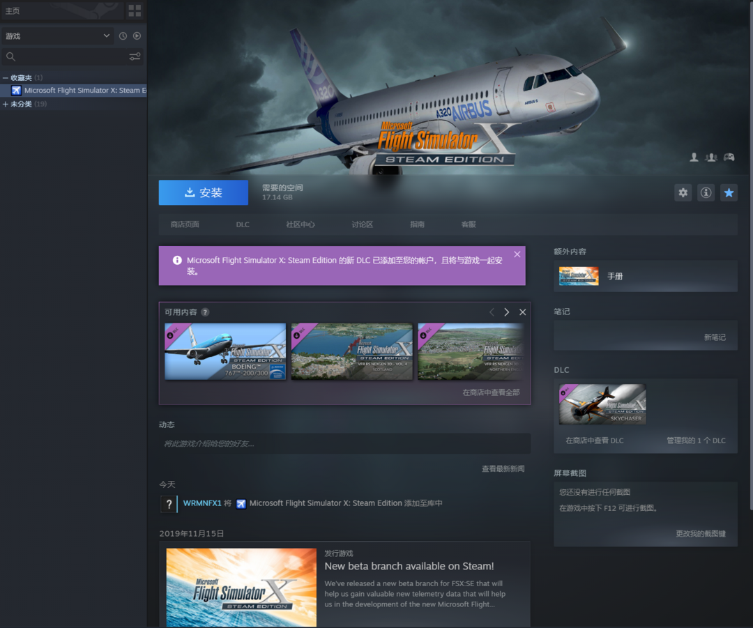Screen dimensions: 753x628
Task: Open the 手册 manual entry
Action: [x=646, y=276]
